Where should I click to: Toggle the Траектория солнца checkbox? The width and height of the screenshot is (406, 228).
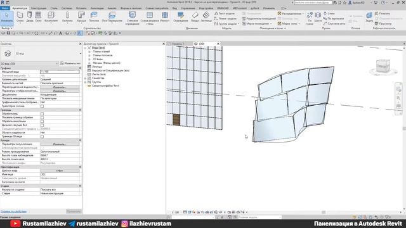[43, 106]
